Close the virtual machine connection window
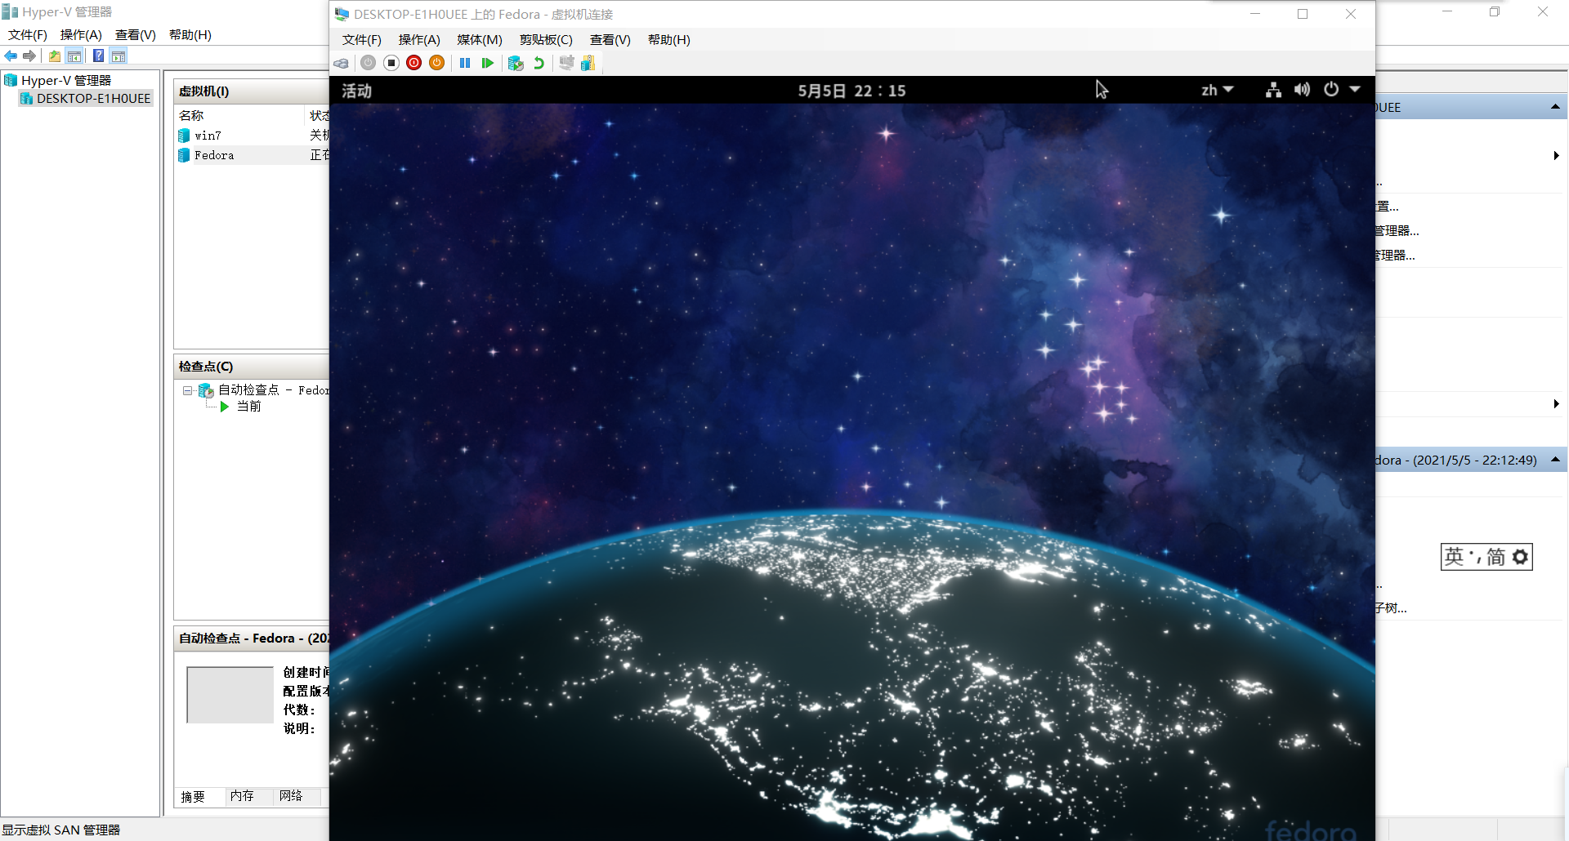Viewport: 1569px width, 841px height. tap(1351, 14)
